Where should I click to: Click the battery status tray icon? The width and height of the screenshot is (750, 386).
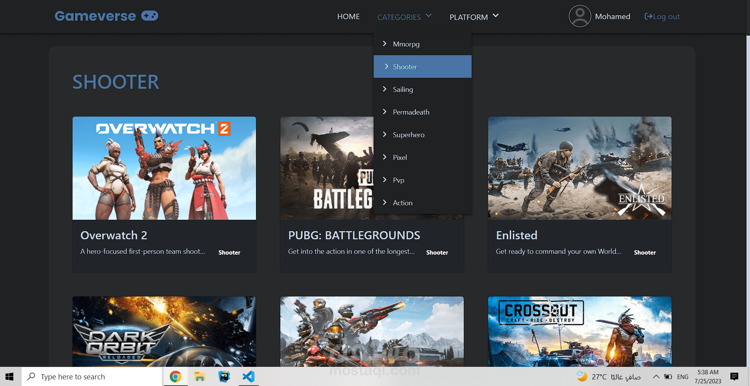tap(668, 377)
